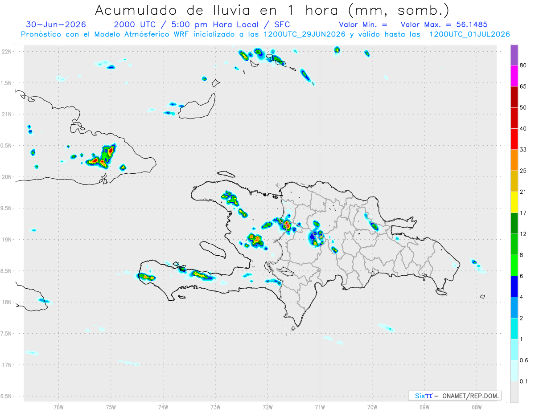Click the purple swatch above 80 in the legend
This screenshot has height=413, width=535.
click(514, 55)
